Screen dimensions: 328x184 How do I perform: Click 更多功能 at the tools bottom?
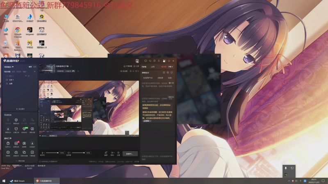coord(20,161)
